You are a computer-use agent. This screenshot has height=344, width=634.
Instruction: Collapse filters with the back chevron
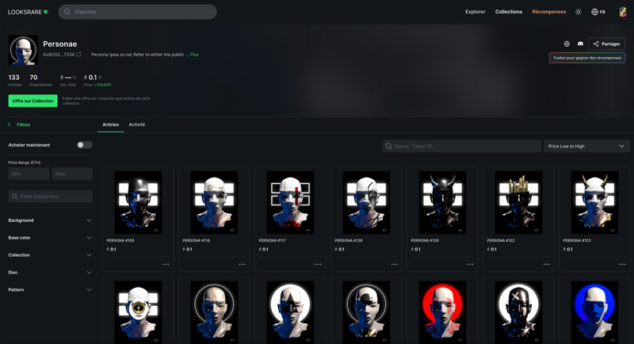(x=10, y=124)
